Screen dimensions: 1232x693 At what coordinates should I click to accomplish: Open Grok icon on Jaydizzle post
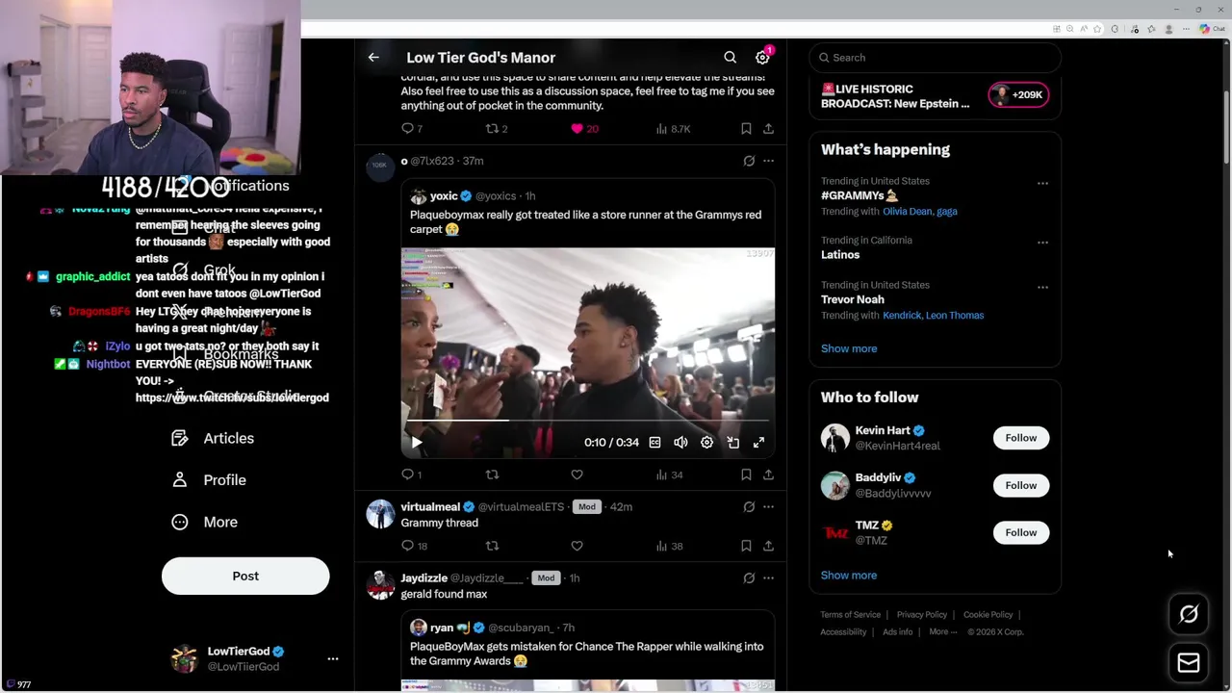749,577
